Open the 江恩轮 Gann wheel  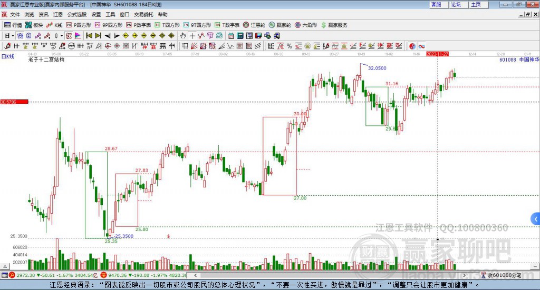tap(254, 25)
